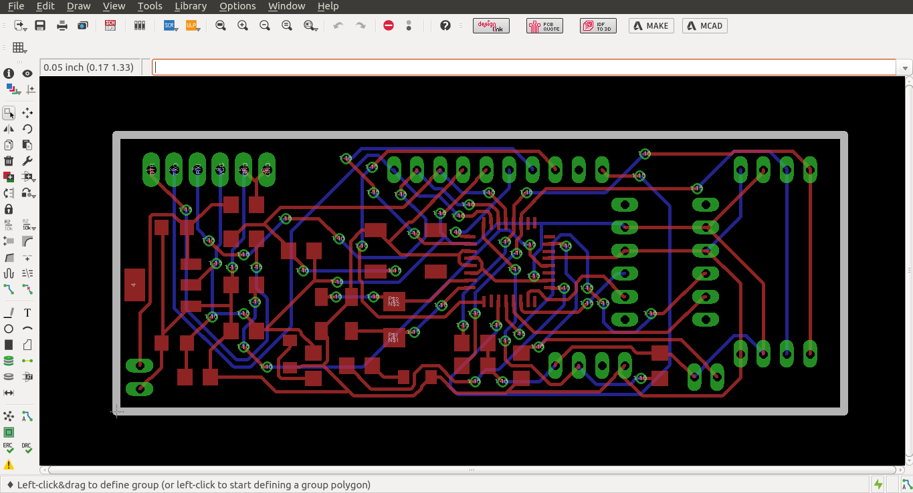Select the Mirror tool
This screenshot has width=913, height=493.
point(9,129)
